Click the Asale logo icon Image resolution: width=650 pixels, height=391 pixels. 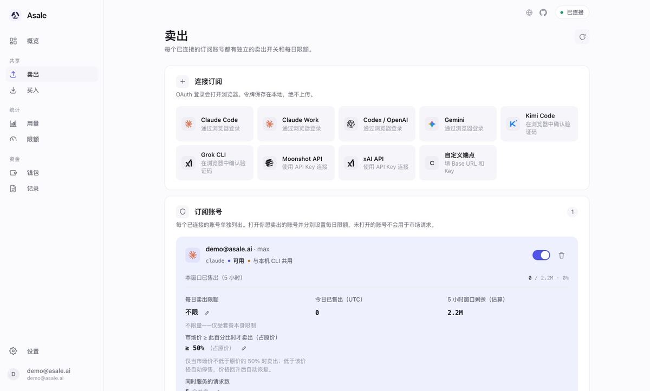point(15,15)
